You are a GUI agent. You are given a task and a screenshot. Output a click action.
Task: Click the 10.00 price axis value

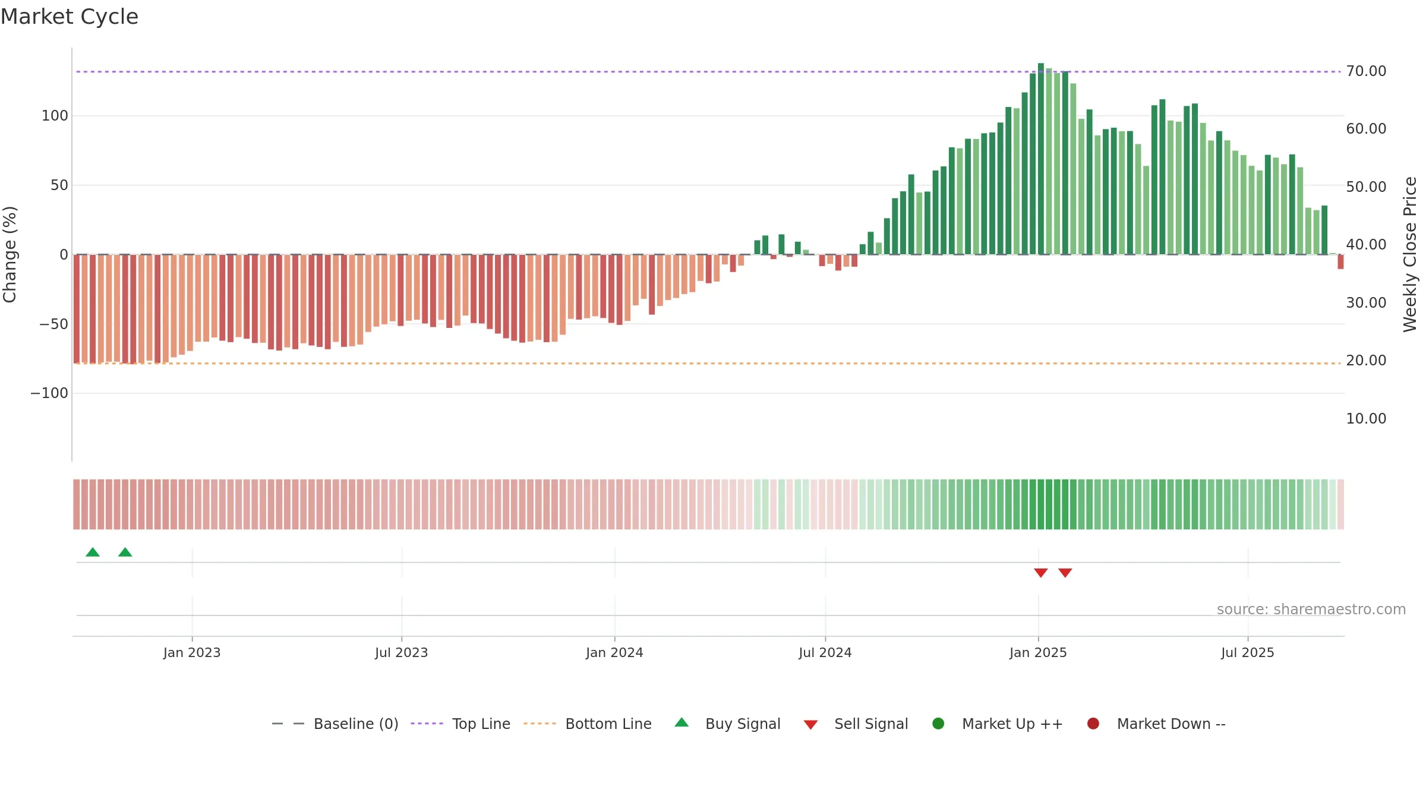click(1366, 419)
